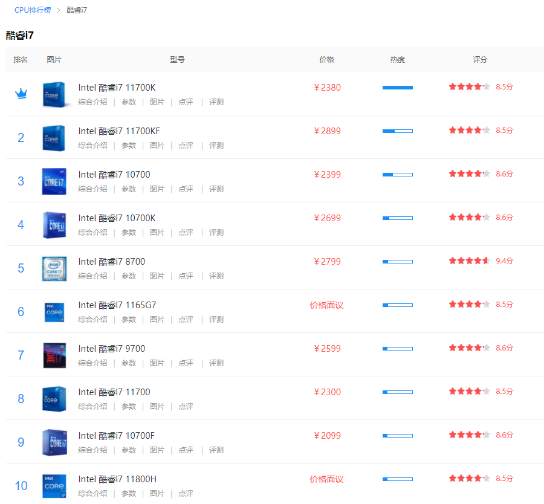The height and width of the screenshot is (504, 544).
Task: Open the Intel 酷睿i7 11700K product image
Action: (54, 94)
